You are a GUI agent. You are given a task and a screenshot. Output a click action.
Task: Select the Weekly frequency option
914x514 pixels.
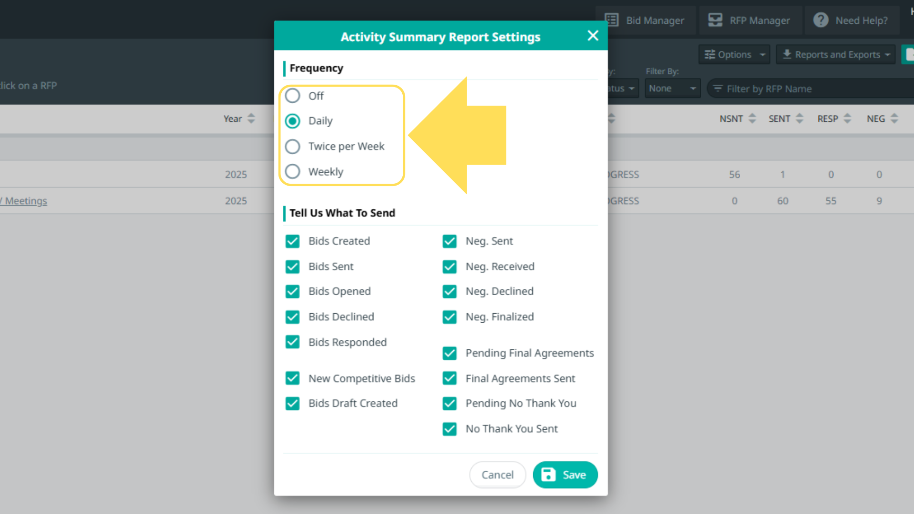(293, 171)
